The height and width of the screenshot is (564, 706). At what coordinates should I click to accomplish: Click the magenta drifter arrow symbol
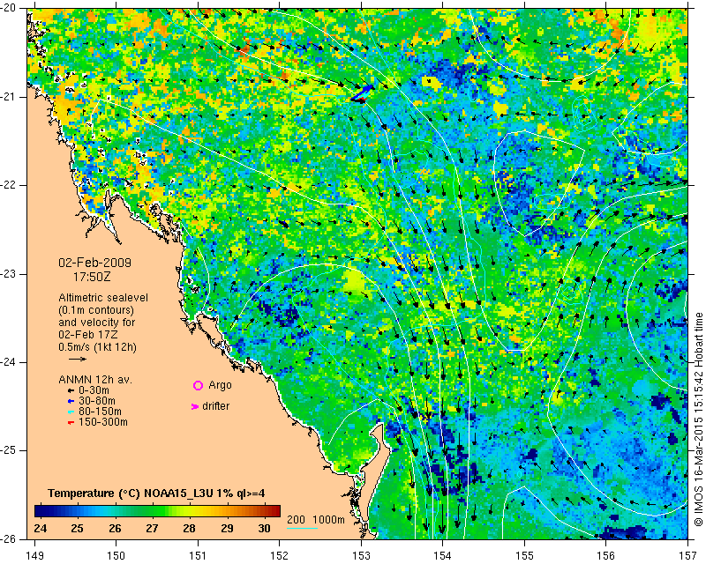point(194,406)
